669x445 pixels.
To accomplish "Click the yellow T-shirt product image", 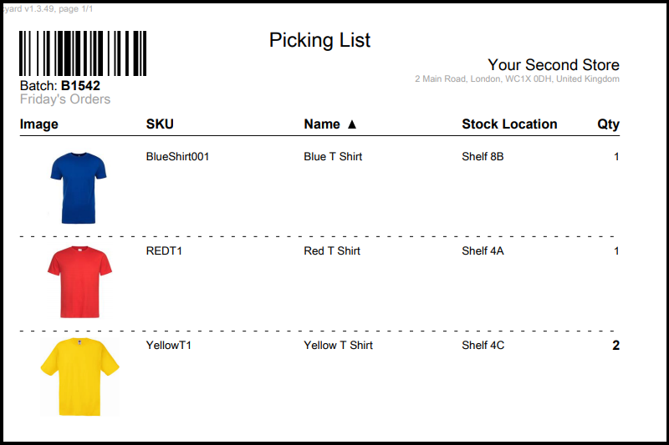I will pyautogui.click(x=79, y=377).
